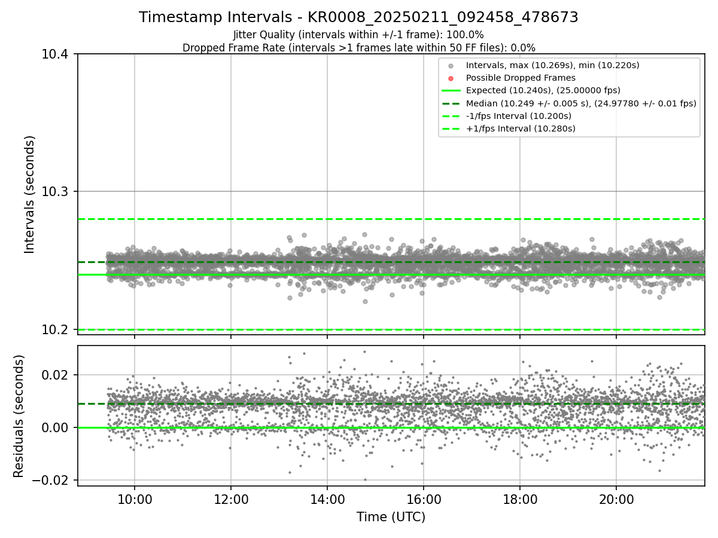
Task: Click legend entry '-1/fps Interval (10.200s)'
Action: (x=519, y=116)
